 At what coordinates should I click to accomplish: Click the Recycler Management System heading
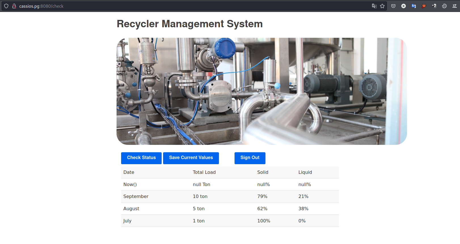189,24
